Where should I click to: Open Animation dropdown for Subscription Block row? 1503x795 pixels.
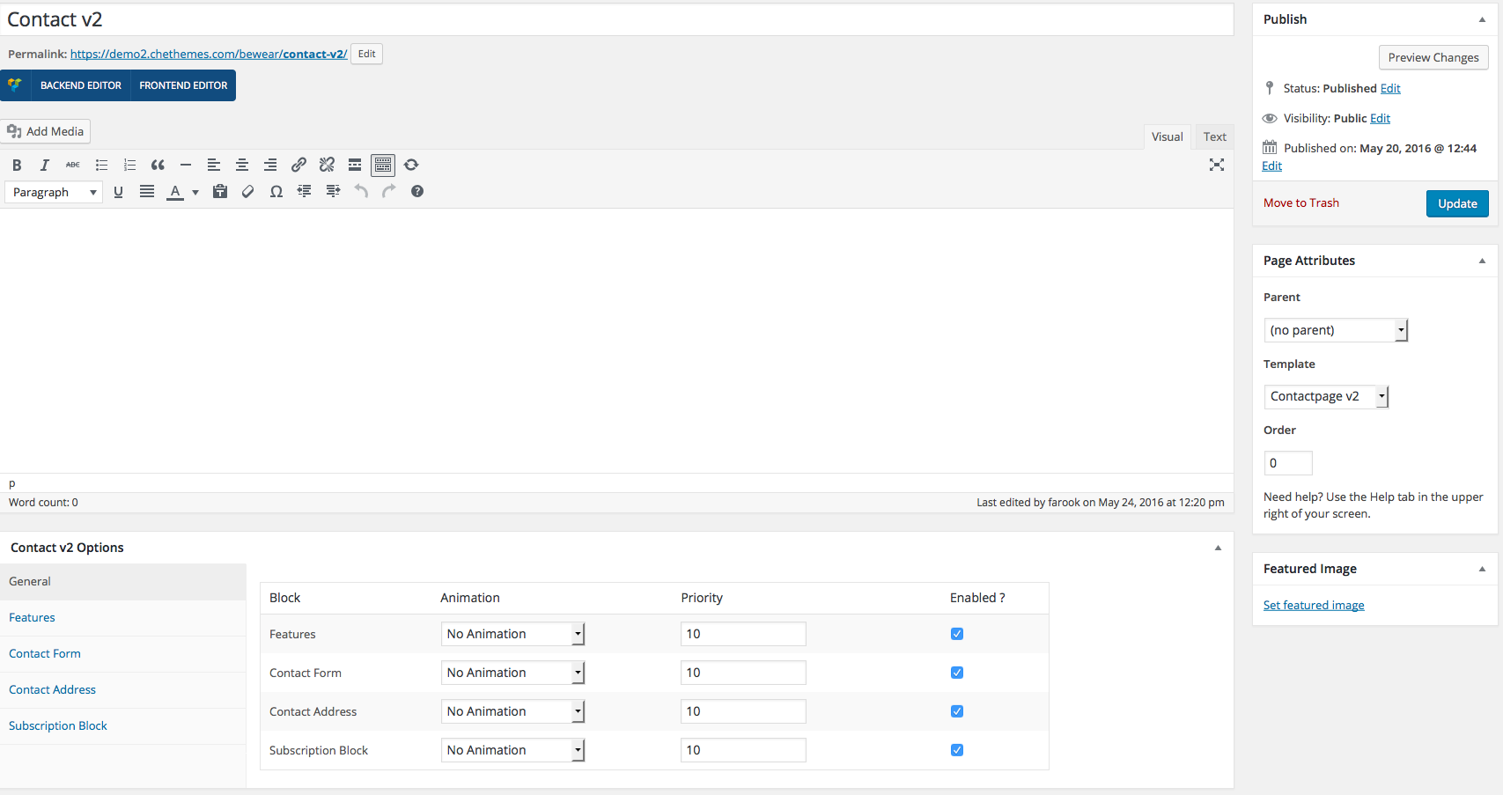pos(512,750)
